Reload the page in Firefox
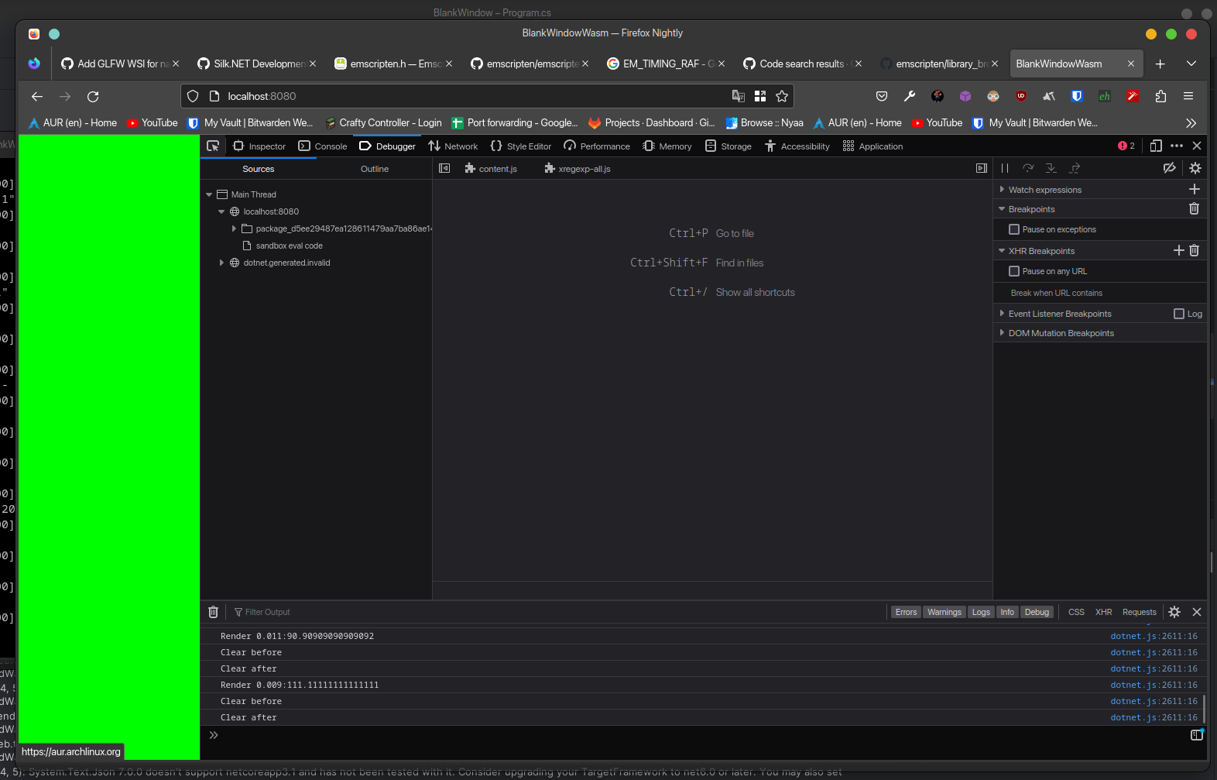This screenshot has height=780, width=1217. click(x=93, y=96)
